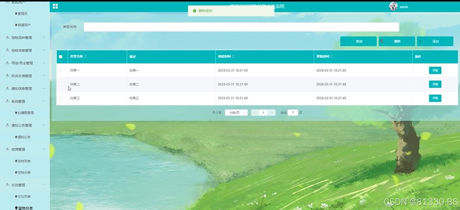
Task: Open the 通知公告 submenu item
Action: coord(24,137)
